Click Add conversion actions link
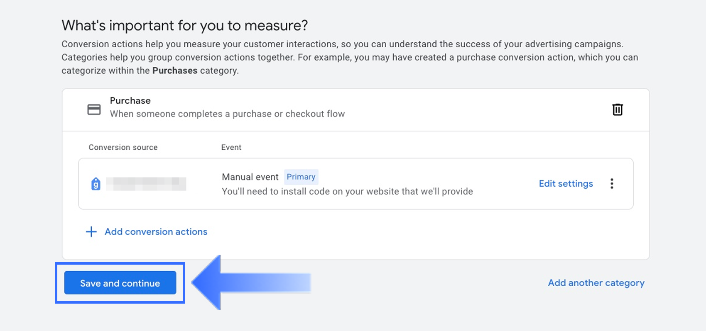Screen dimensions: 706x331 tap(156, 232)
